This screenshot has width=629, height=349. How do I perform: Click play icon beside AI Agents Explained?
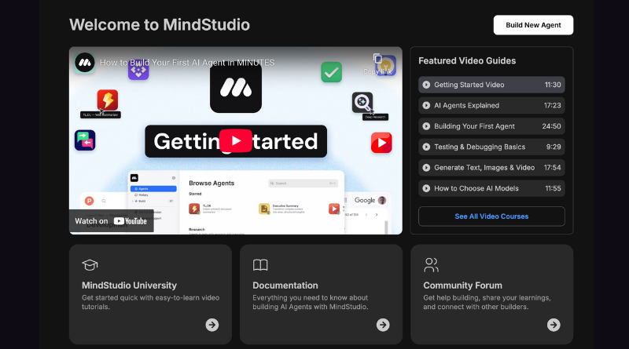426,105
